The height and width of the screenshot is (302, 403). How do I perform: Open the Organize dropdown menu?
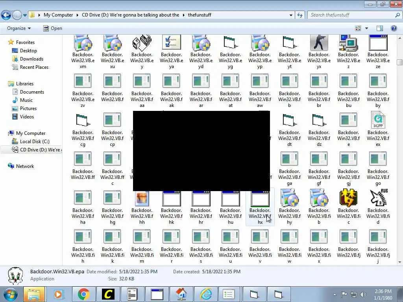(19, 28)
